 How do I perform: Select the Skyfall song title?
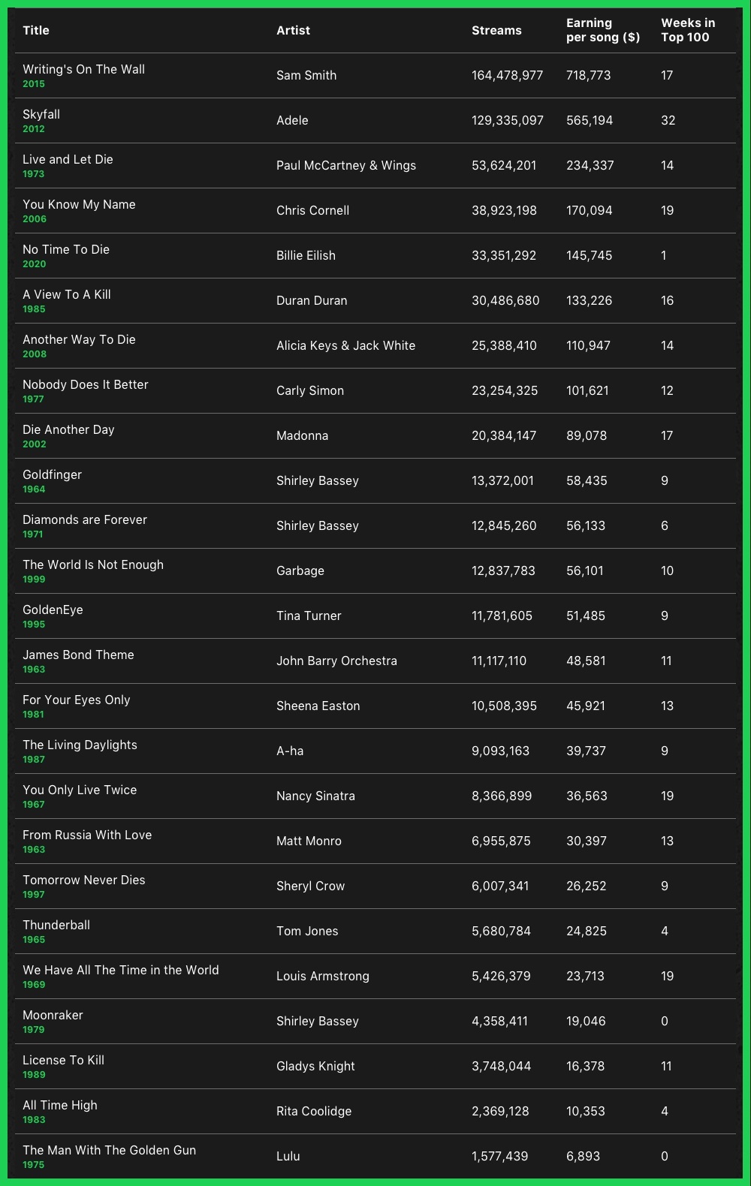tap(41, 115)
